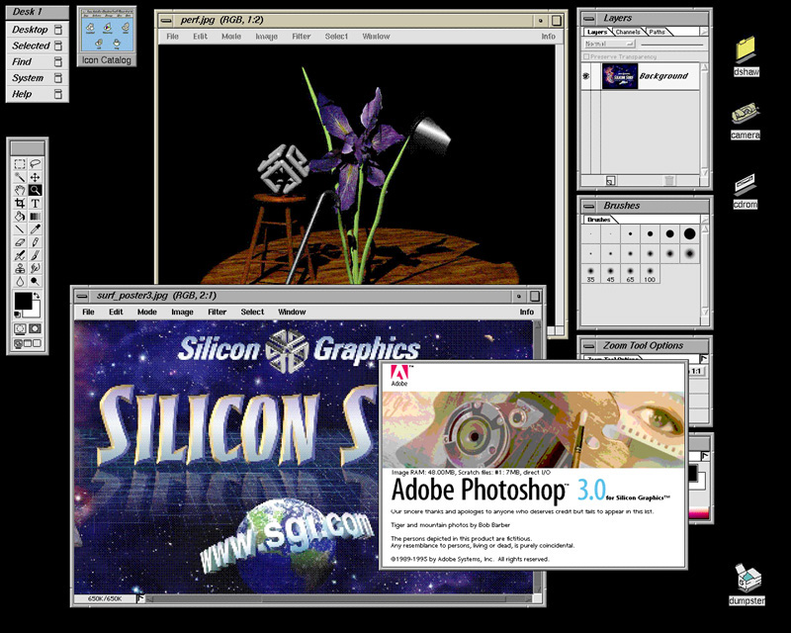This screenshot has height=633, width=791.
Task: Swap foreground and background colors arrow
Action: click(x=37, y=296)
